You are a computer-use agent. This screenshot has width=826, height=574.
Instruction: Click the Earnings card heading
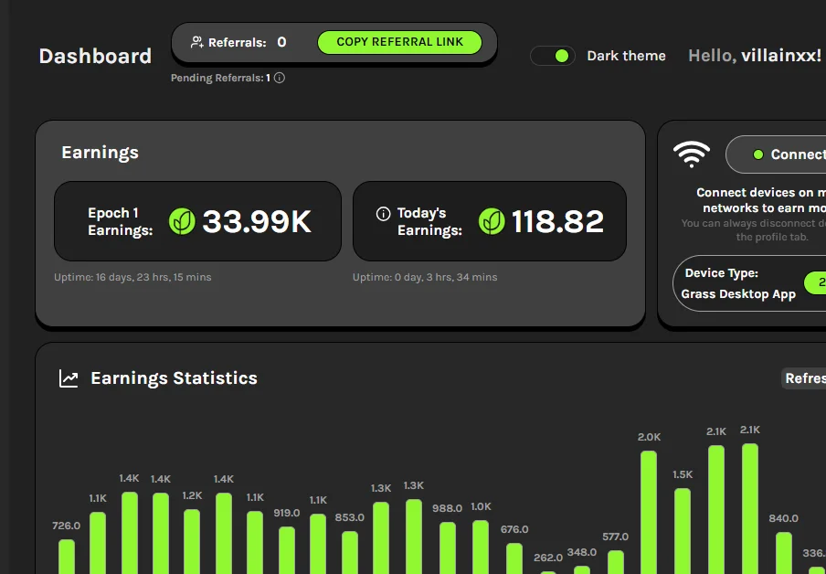[101, 153]
